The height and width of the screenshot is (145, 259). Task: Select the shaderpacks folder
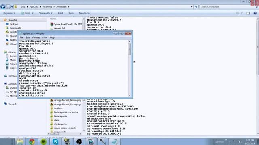60,124
